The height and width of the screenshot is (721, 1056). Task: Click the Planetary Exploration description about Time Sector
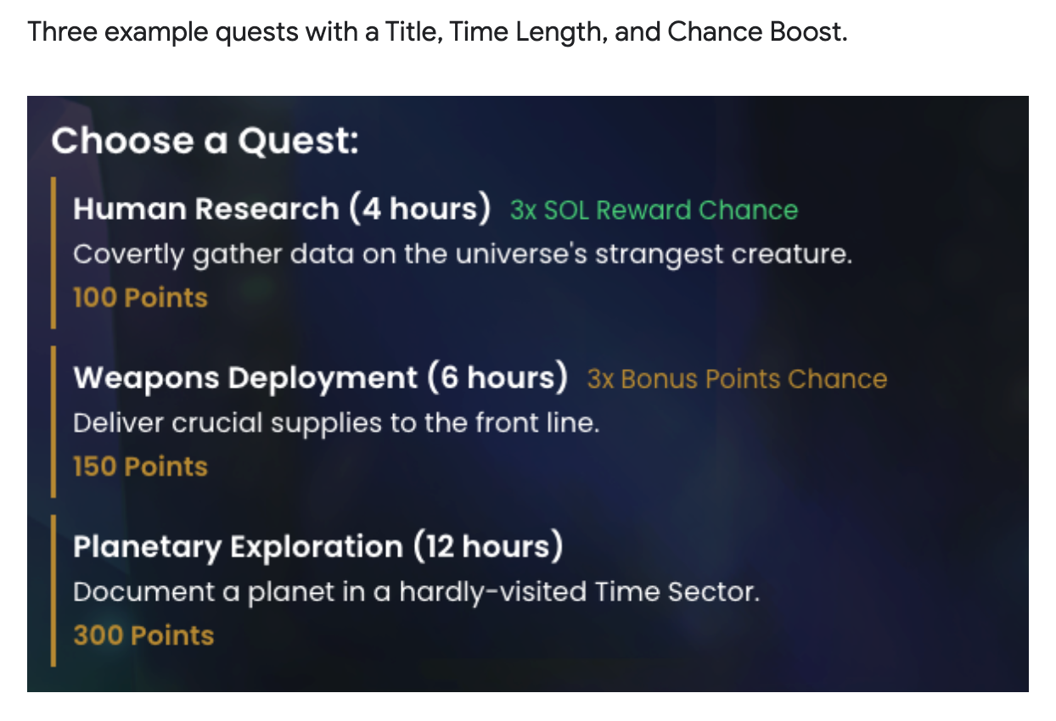coord(416,591)
